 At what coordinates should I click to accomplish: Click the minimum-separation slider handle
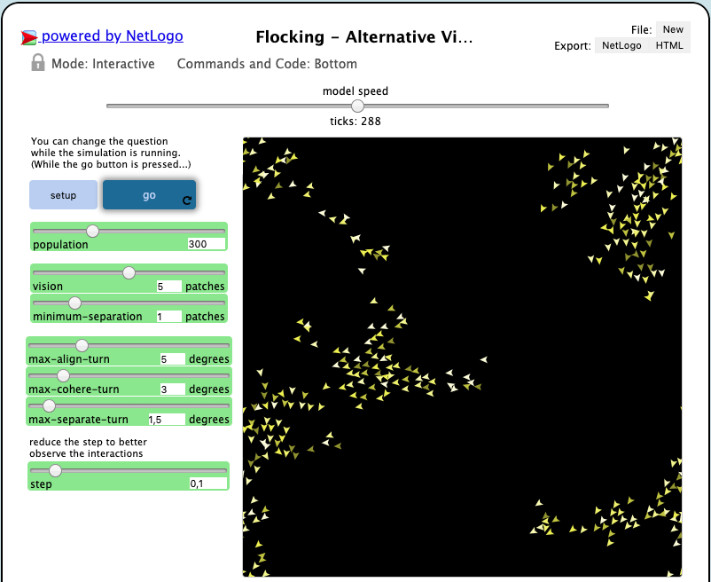[75, 303]
